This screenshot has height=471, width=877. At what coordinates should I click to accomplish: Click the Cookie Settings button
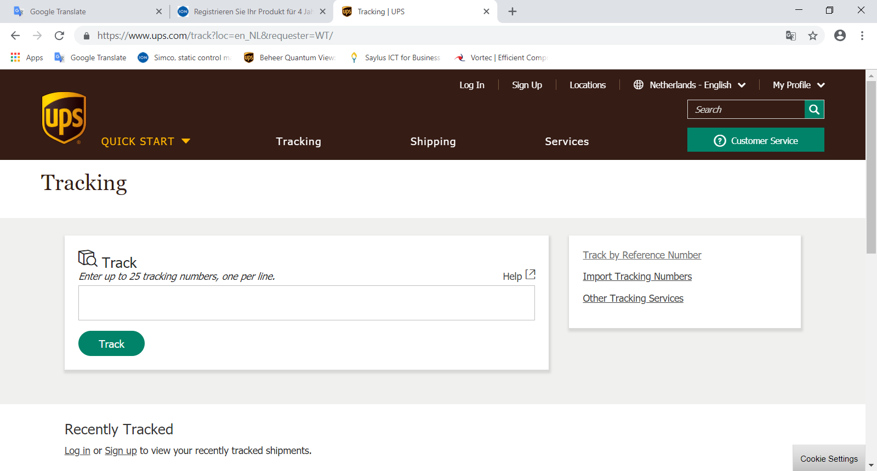[x=829, y=458]
